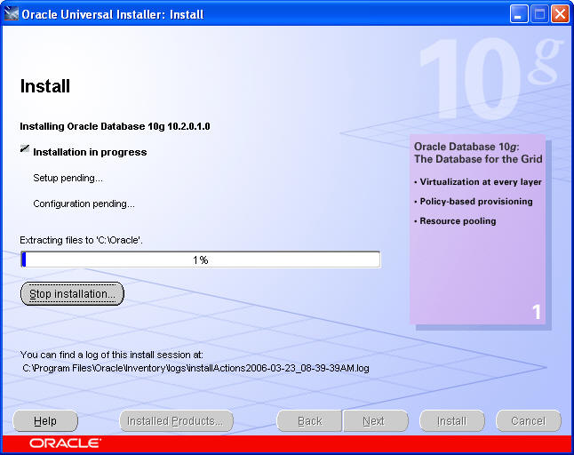
Task: Cancel the installation
Action: 528,421
